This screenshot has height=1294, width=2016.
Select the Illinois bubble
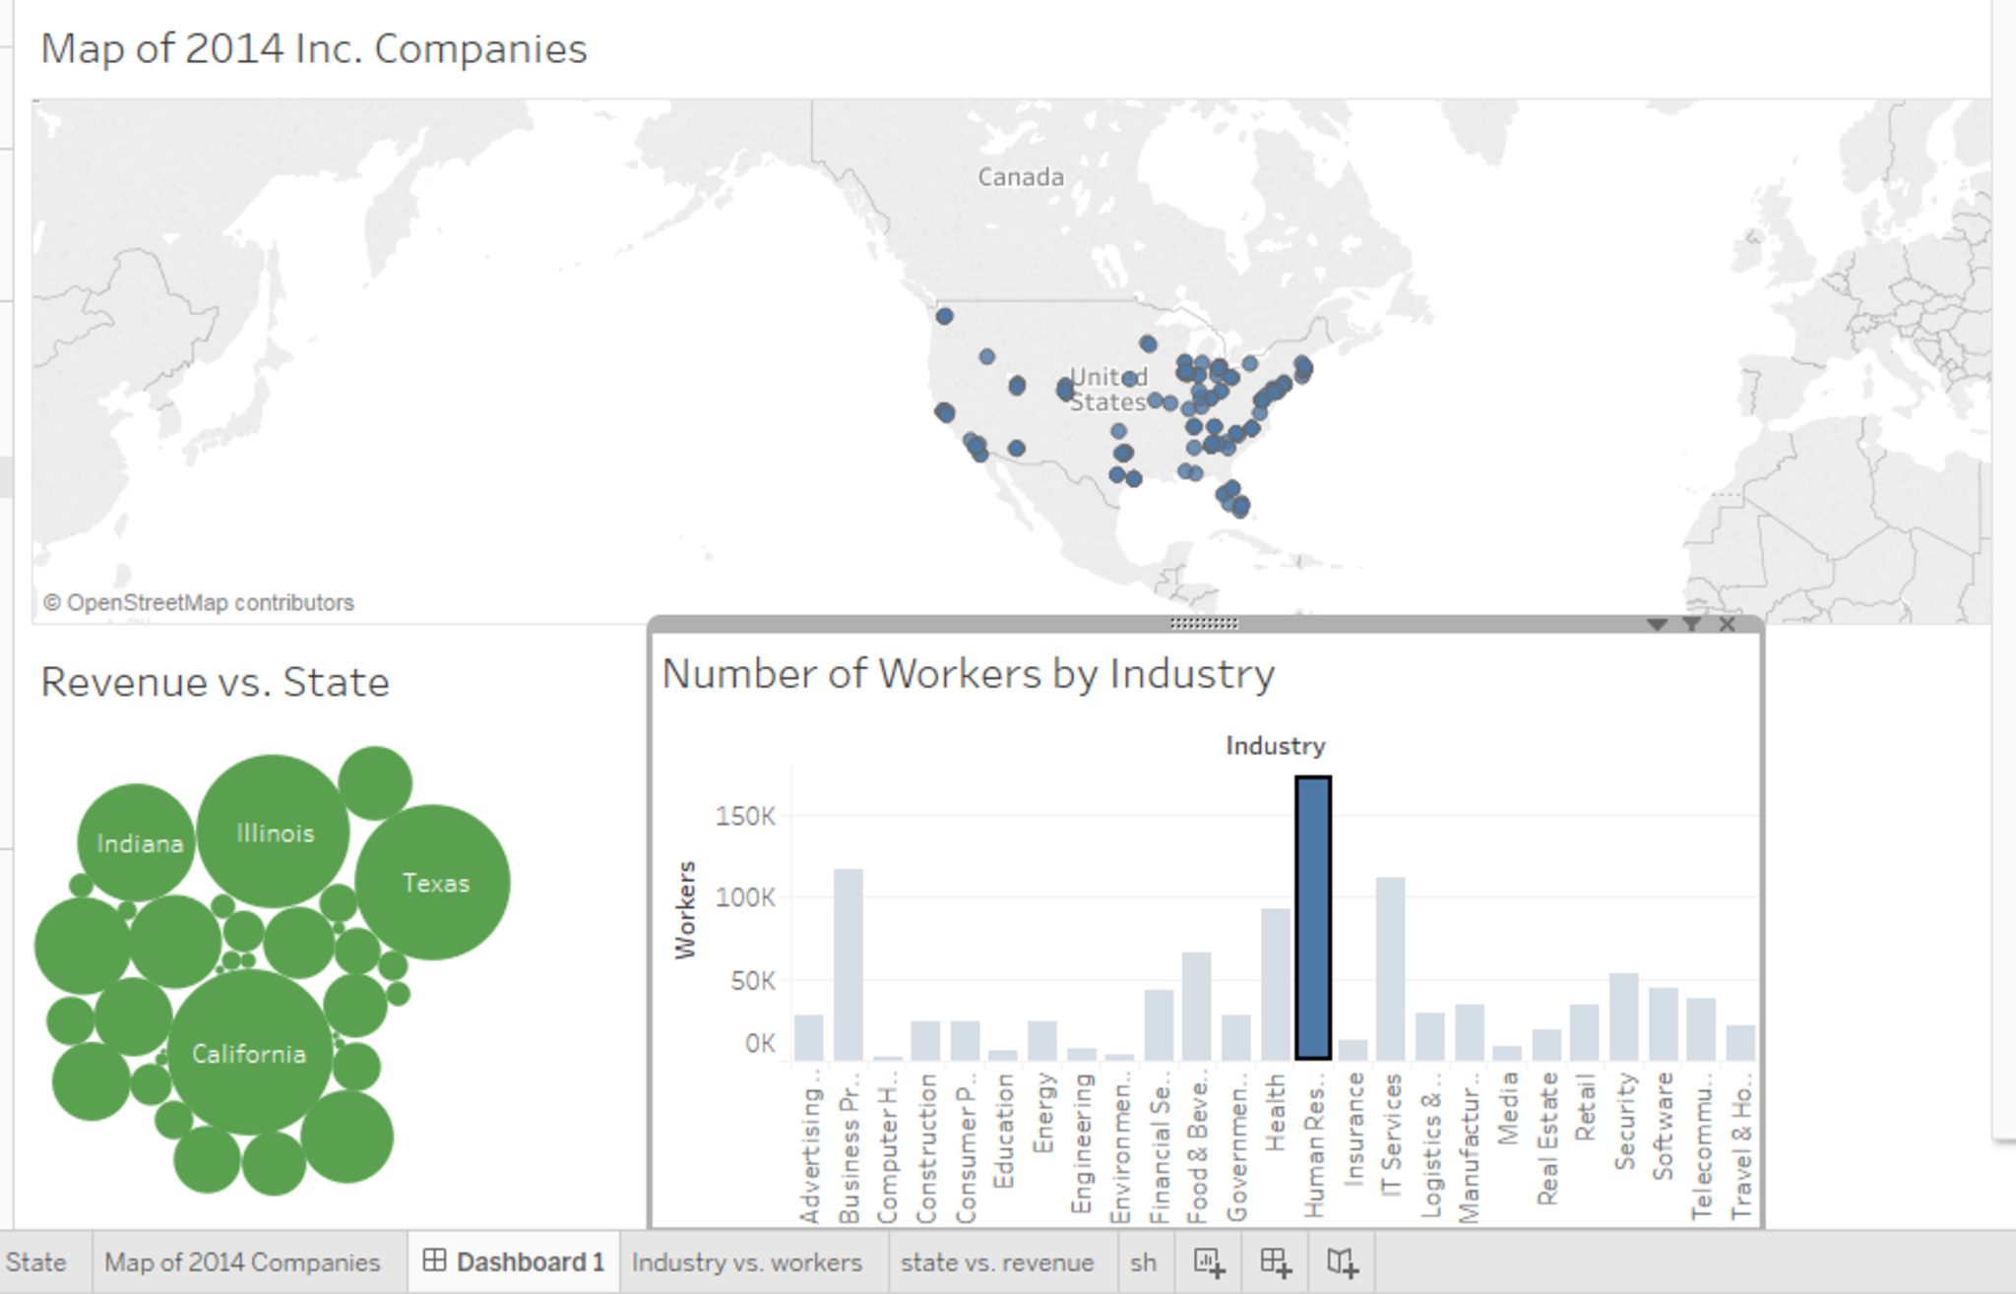pos(274,832)
